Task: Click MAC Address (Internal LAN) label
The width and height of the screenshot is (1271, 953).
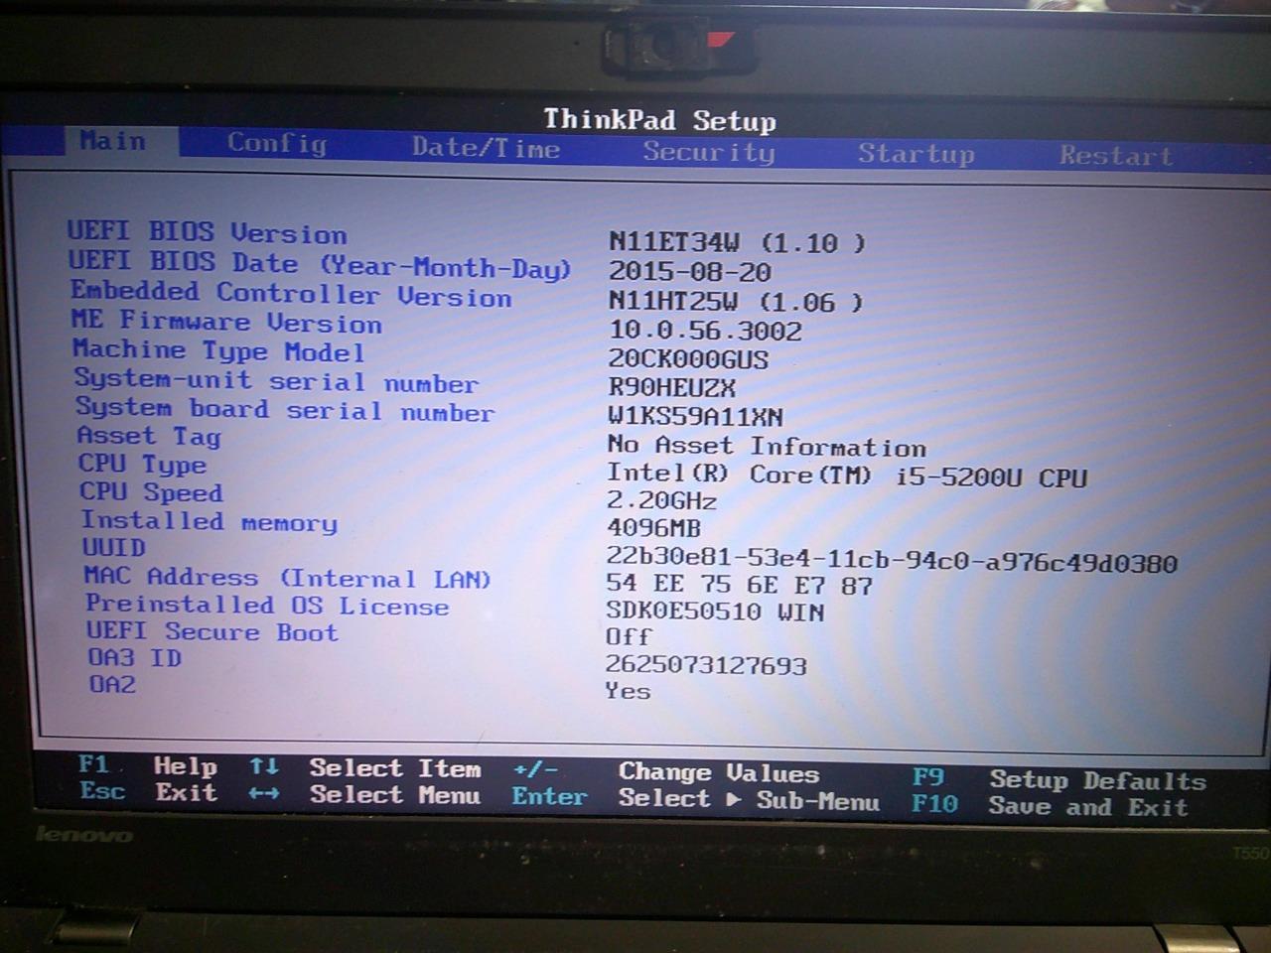Action: tap(287, 577)
